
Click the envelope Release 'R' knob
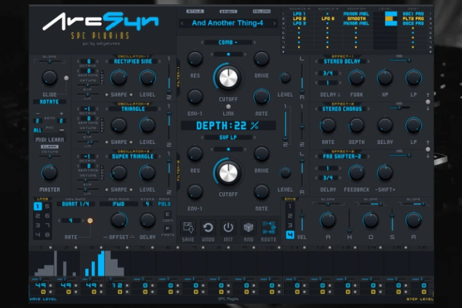coord(413,220)
